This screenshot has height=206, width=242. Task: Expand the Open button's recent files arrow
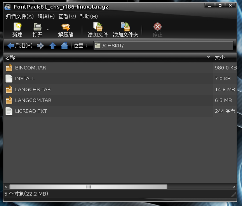point(47,29)
